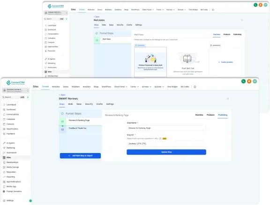Click the green phone icon in back window
This screenshot has height=205, width=270.
(255, 5)
